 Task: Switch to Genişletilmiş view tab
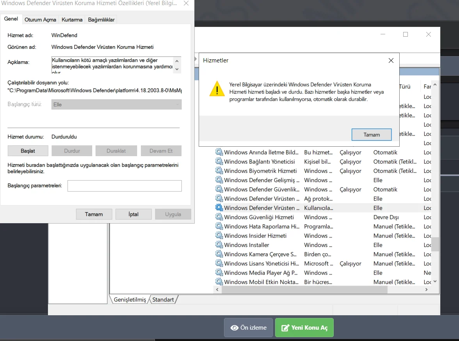(130, 299)
